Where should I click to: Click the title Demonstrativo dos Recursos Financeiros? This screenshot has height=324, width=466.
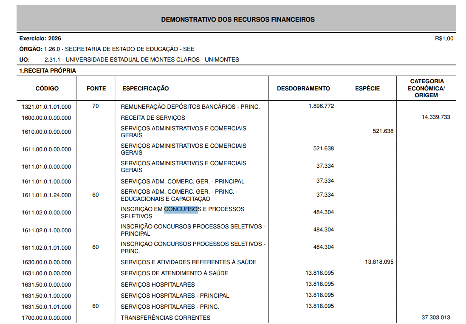[238, 20]
